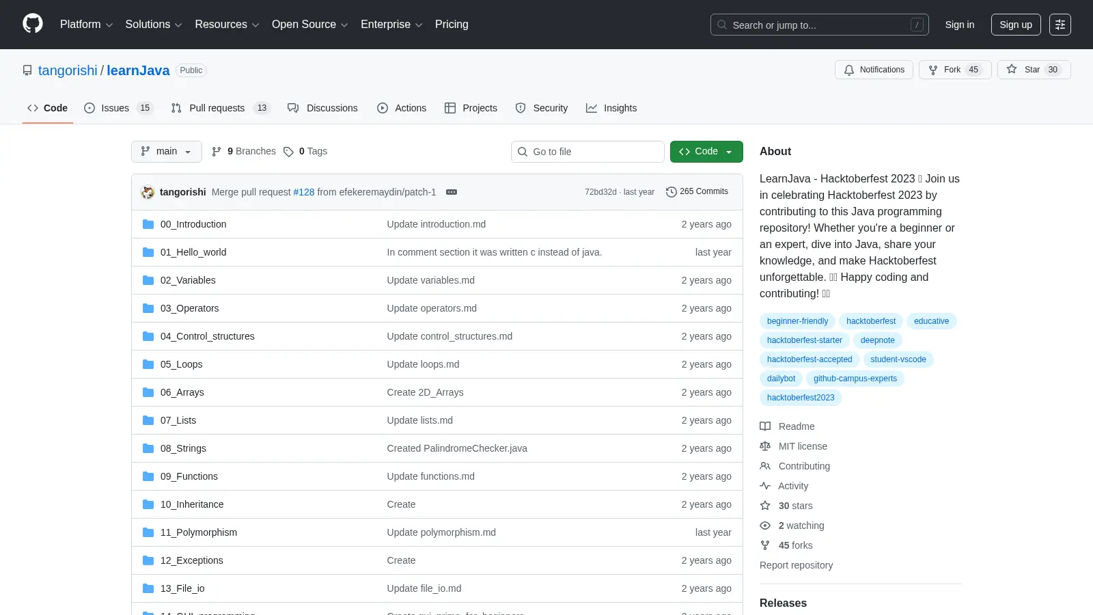Click the branch icon next to 9 Branches
Image resolution: width=1093 pixels, height=615 pixels.
pos(217,152)
